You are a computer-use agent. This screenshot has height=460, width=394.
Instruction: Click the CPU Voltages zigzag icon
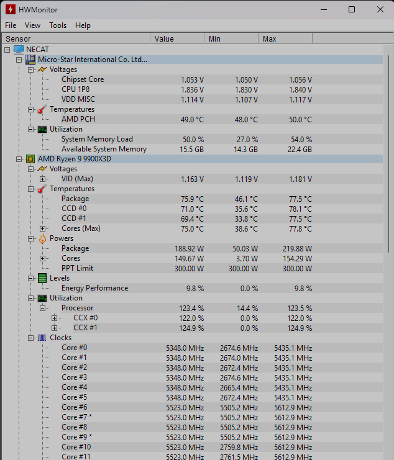click(42, 169)
